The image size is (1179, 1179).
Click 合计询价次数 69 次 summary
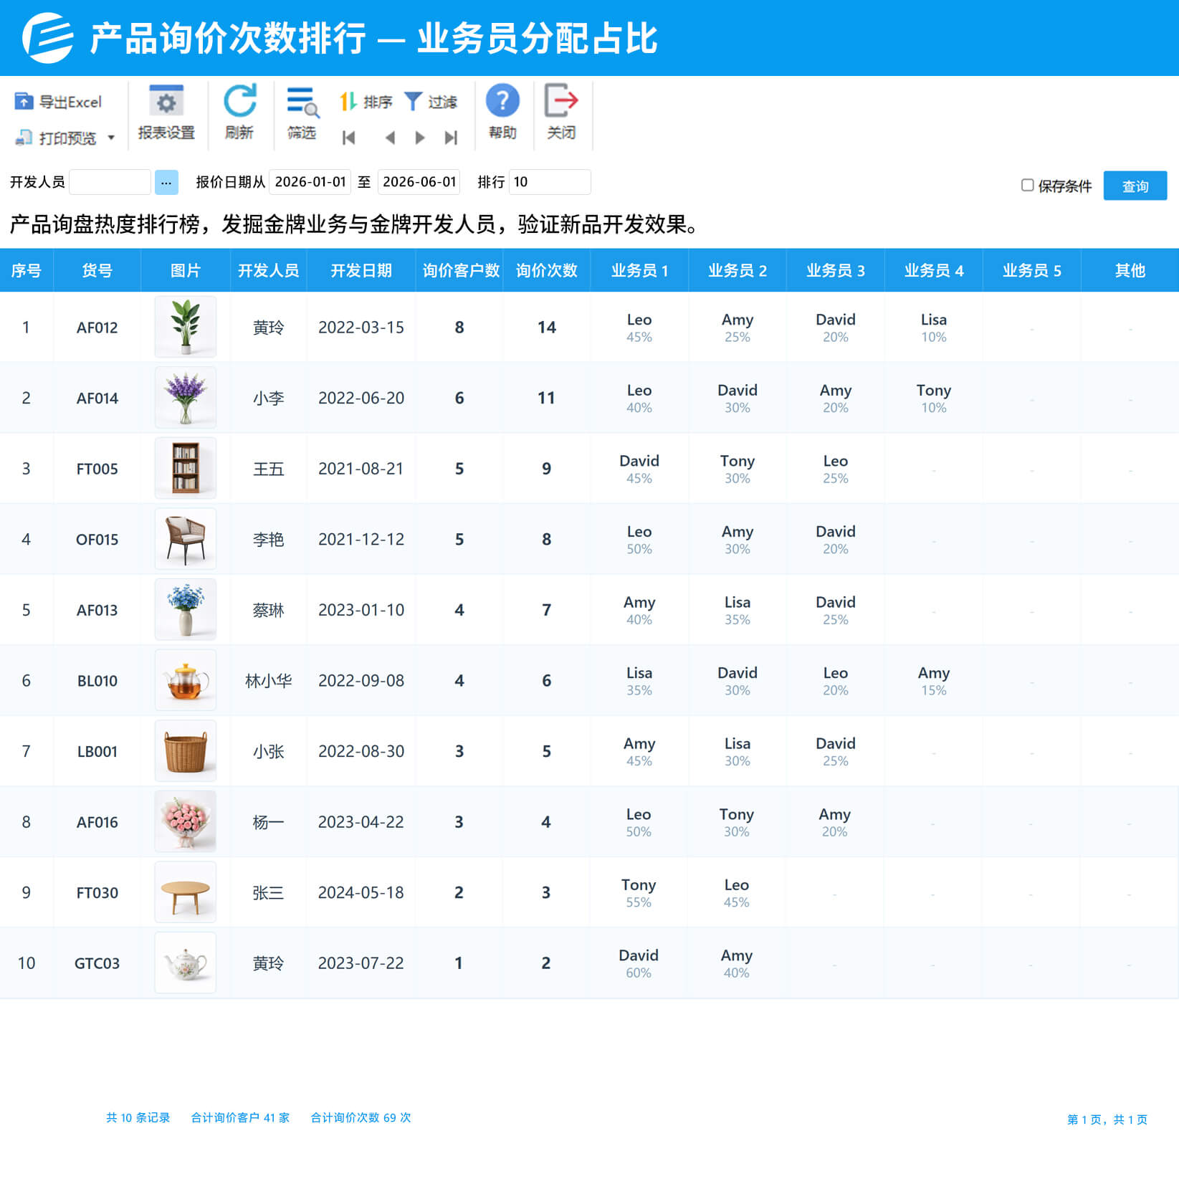(x=361, y=1117)
